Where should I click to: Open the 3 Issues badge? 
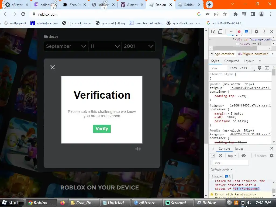pos(221,177)
